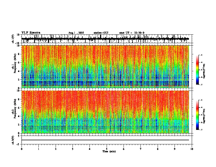Click the "-3" label on ch.2 colorbar

coord(201,100)
